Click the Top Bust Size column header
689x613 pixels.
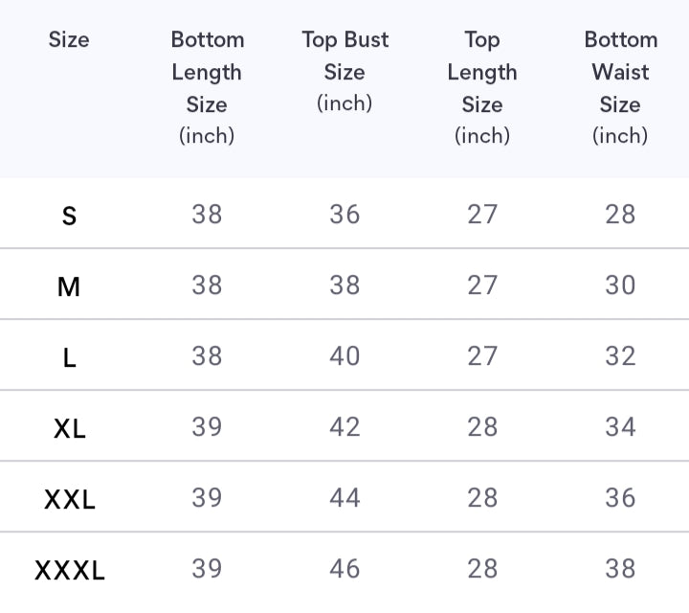point(344,71)
